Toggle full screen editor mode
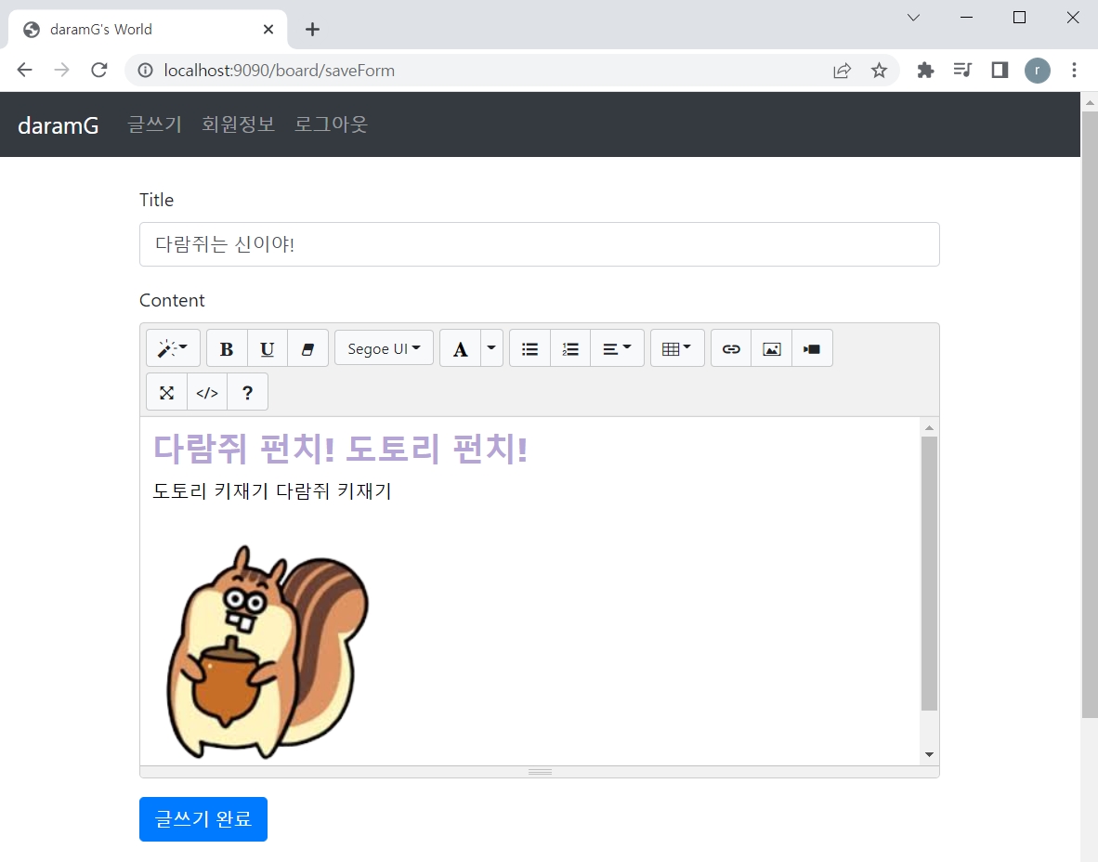1098x862 pixels. click(x=166, y=392)
